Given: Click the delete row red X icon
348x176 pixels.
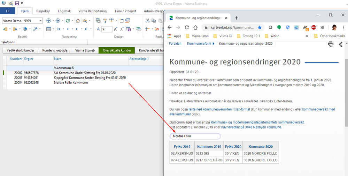Looking at the screenshot, I should [x=157, y=29].
